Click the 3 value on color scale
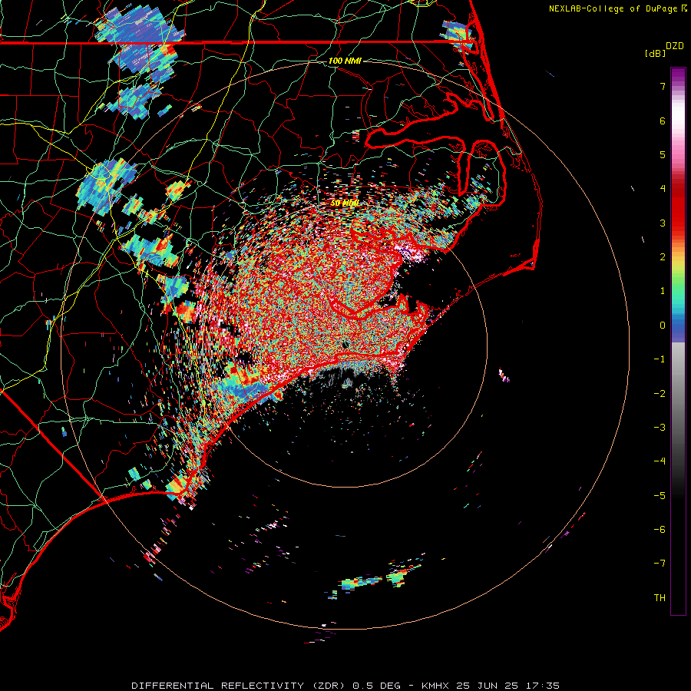 click(x=663, y=223)
